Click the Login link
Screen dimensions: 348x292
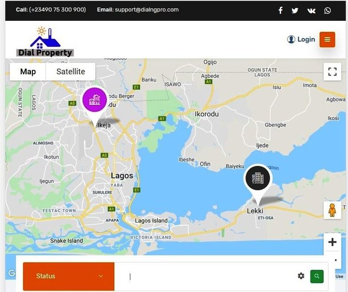[x=301, y=40]
